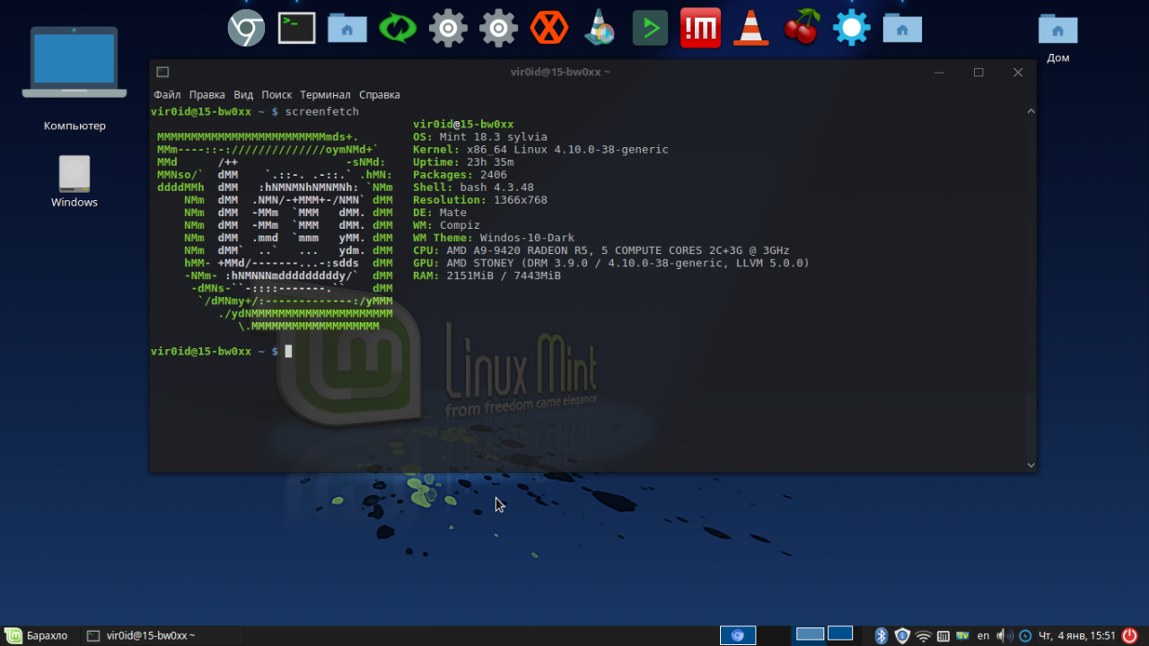The width and height of the screenshot is (1149, 646).
Task: Open the terminal icon in dock
Action: click(x=296, y=29)
